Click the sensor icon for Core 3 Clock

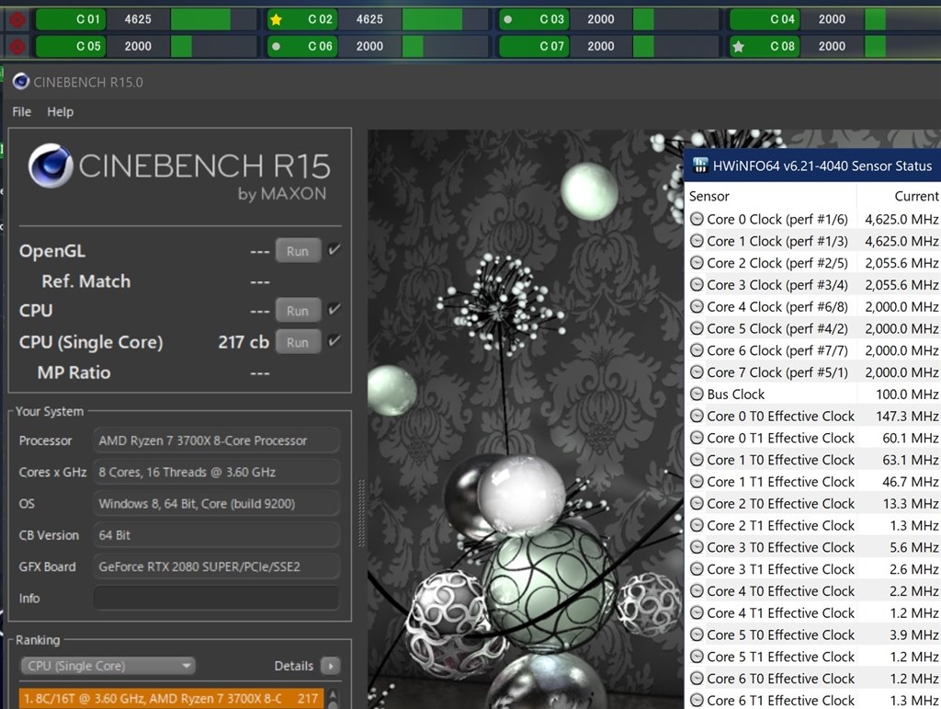697,284
